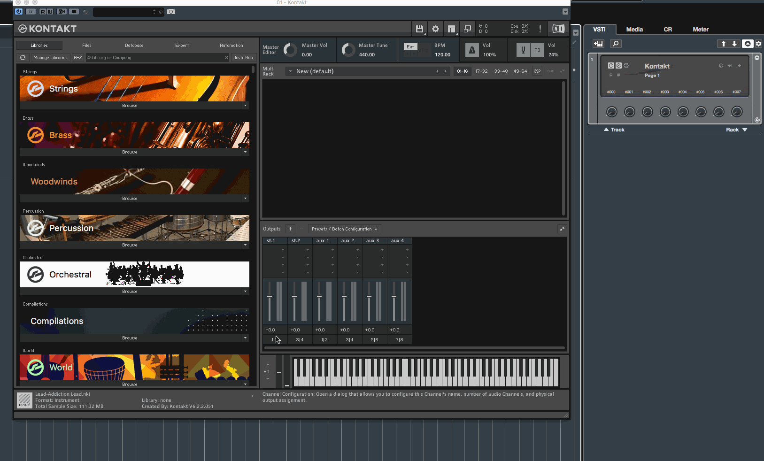Show rack page 49-64
The width and height of the screenshot is (764, 461).
pos(520,71)
